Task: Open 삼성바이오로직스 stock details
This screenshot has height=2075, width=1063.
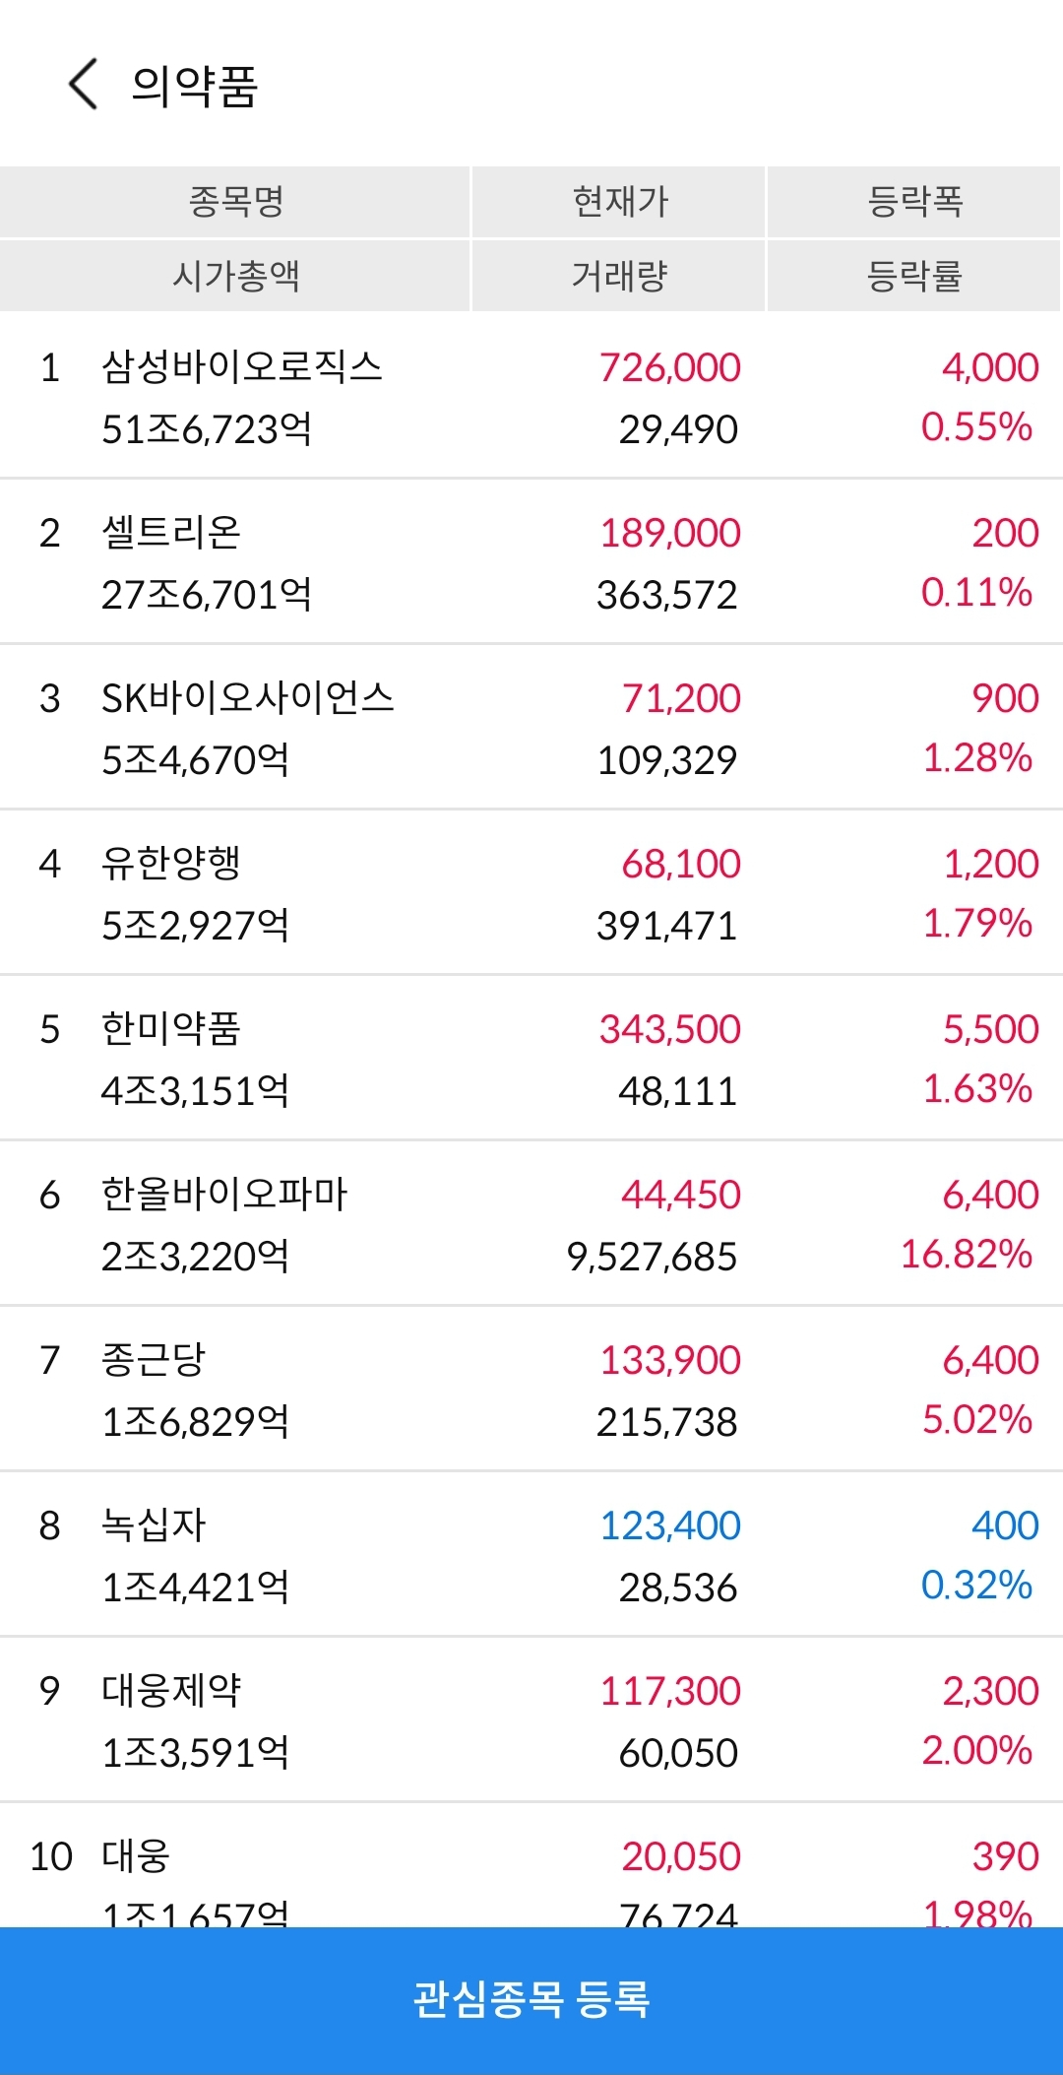Action: (x=531, y=397)
